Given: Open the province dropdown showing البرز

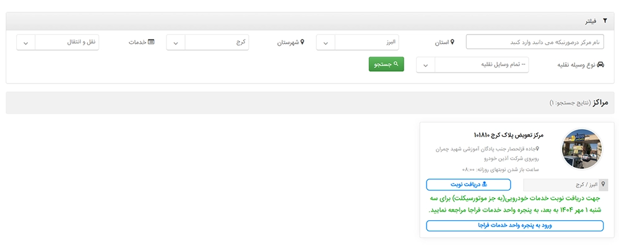Looking at the screenshot, I should [x=358, y=43].
